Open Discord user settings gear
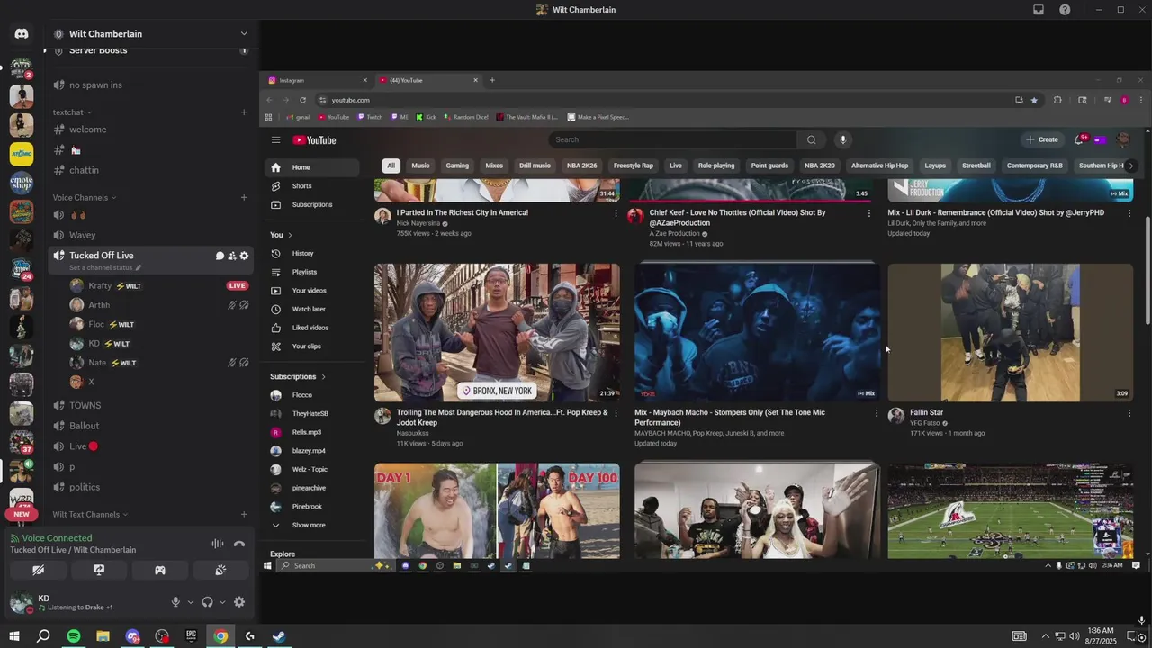 239,602
